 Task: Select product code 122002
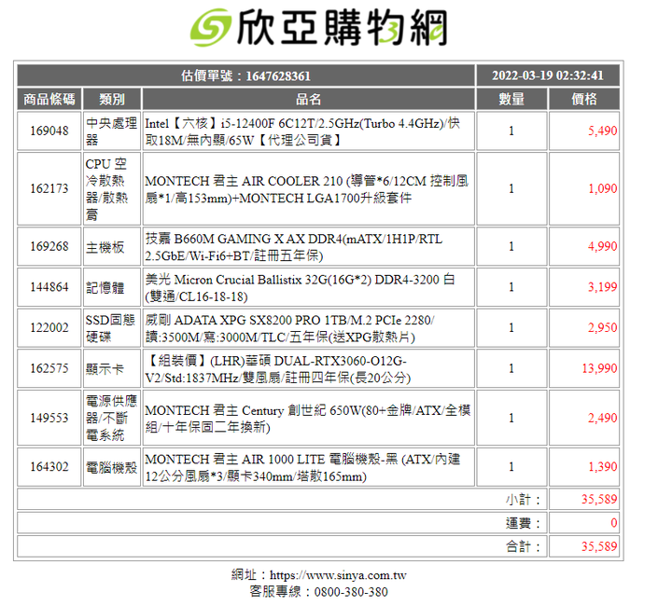(49, 328)
